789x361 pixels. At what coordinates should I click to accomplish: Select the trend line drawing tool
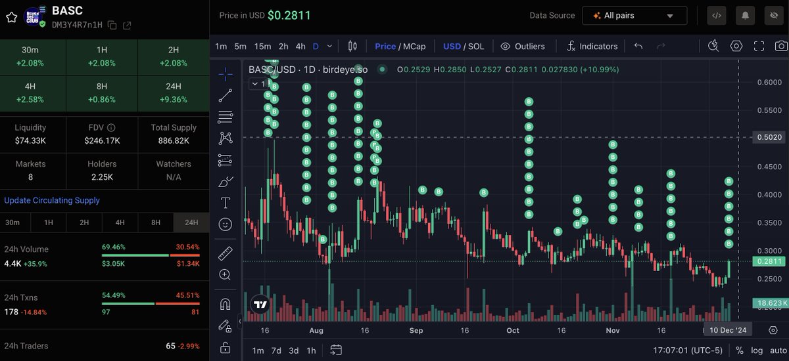tap(225, 96)
